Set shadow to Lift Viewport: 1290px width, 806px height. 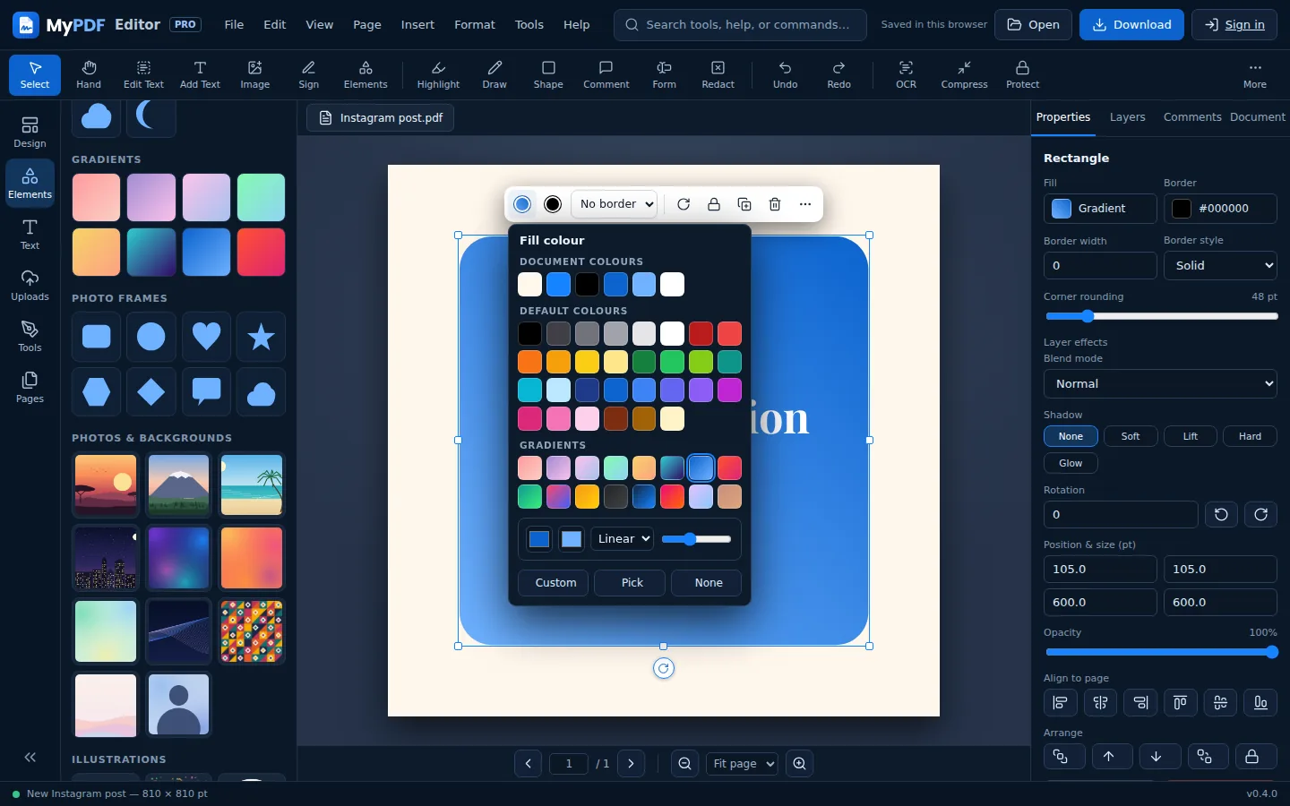(1191, 436)
